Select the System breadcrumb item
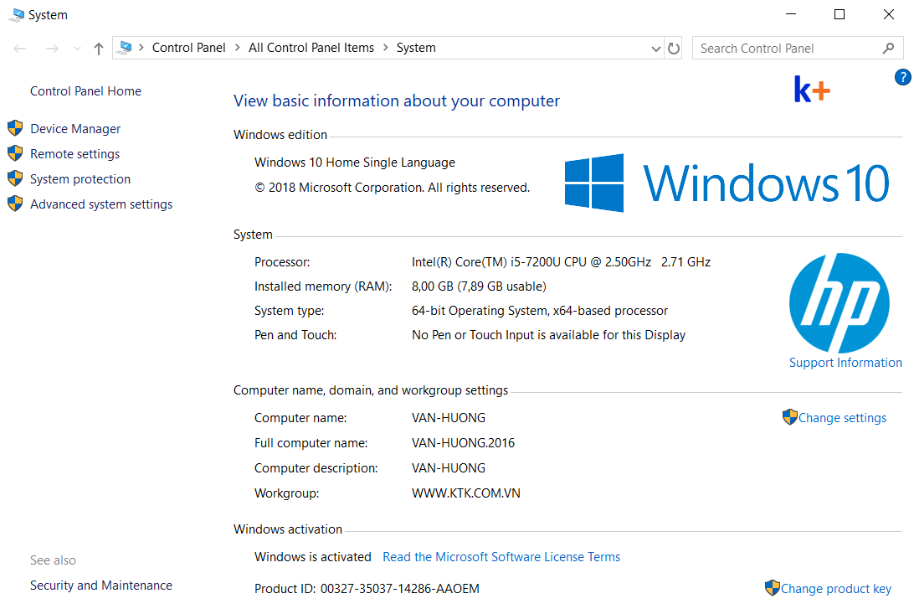Viewport: 914px width, 614px height. pos(416,48)
